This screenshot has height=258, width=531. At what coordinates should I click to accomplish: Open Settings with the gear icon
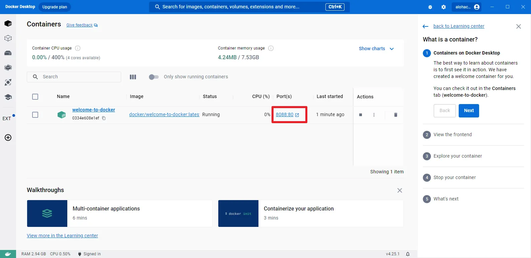pos(444,7)
